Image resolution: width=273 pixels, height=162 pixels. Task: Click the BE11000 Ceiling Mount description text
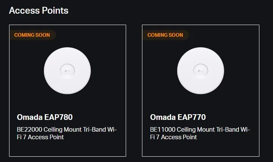point(200,133)
